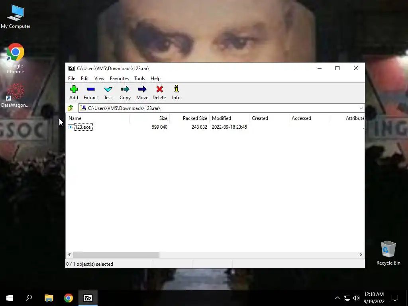Screen dimensions: 408x306
Task: Open the Tools menu
Action: [x=140, y=78]
